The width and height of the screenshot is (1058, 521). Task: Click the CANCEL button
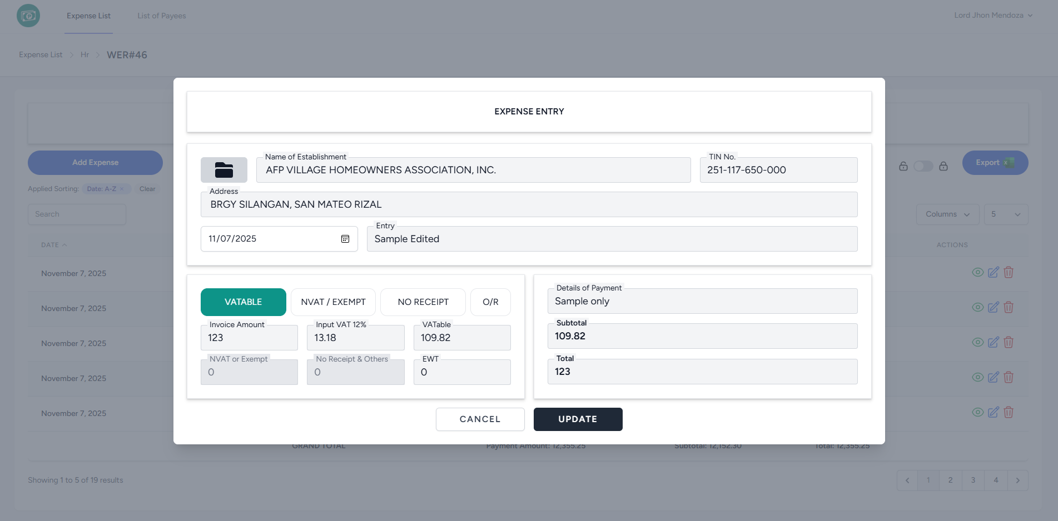pyautogui.click(x=480, y=419)
